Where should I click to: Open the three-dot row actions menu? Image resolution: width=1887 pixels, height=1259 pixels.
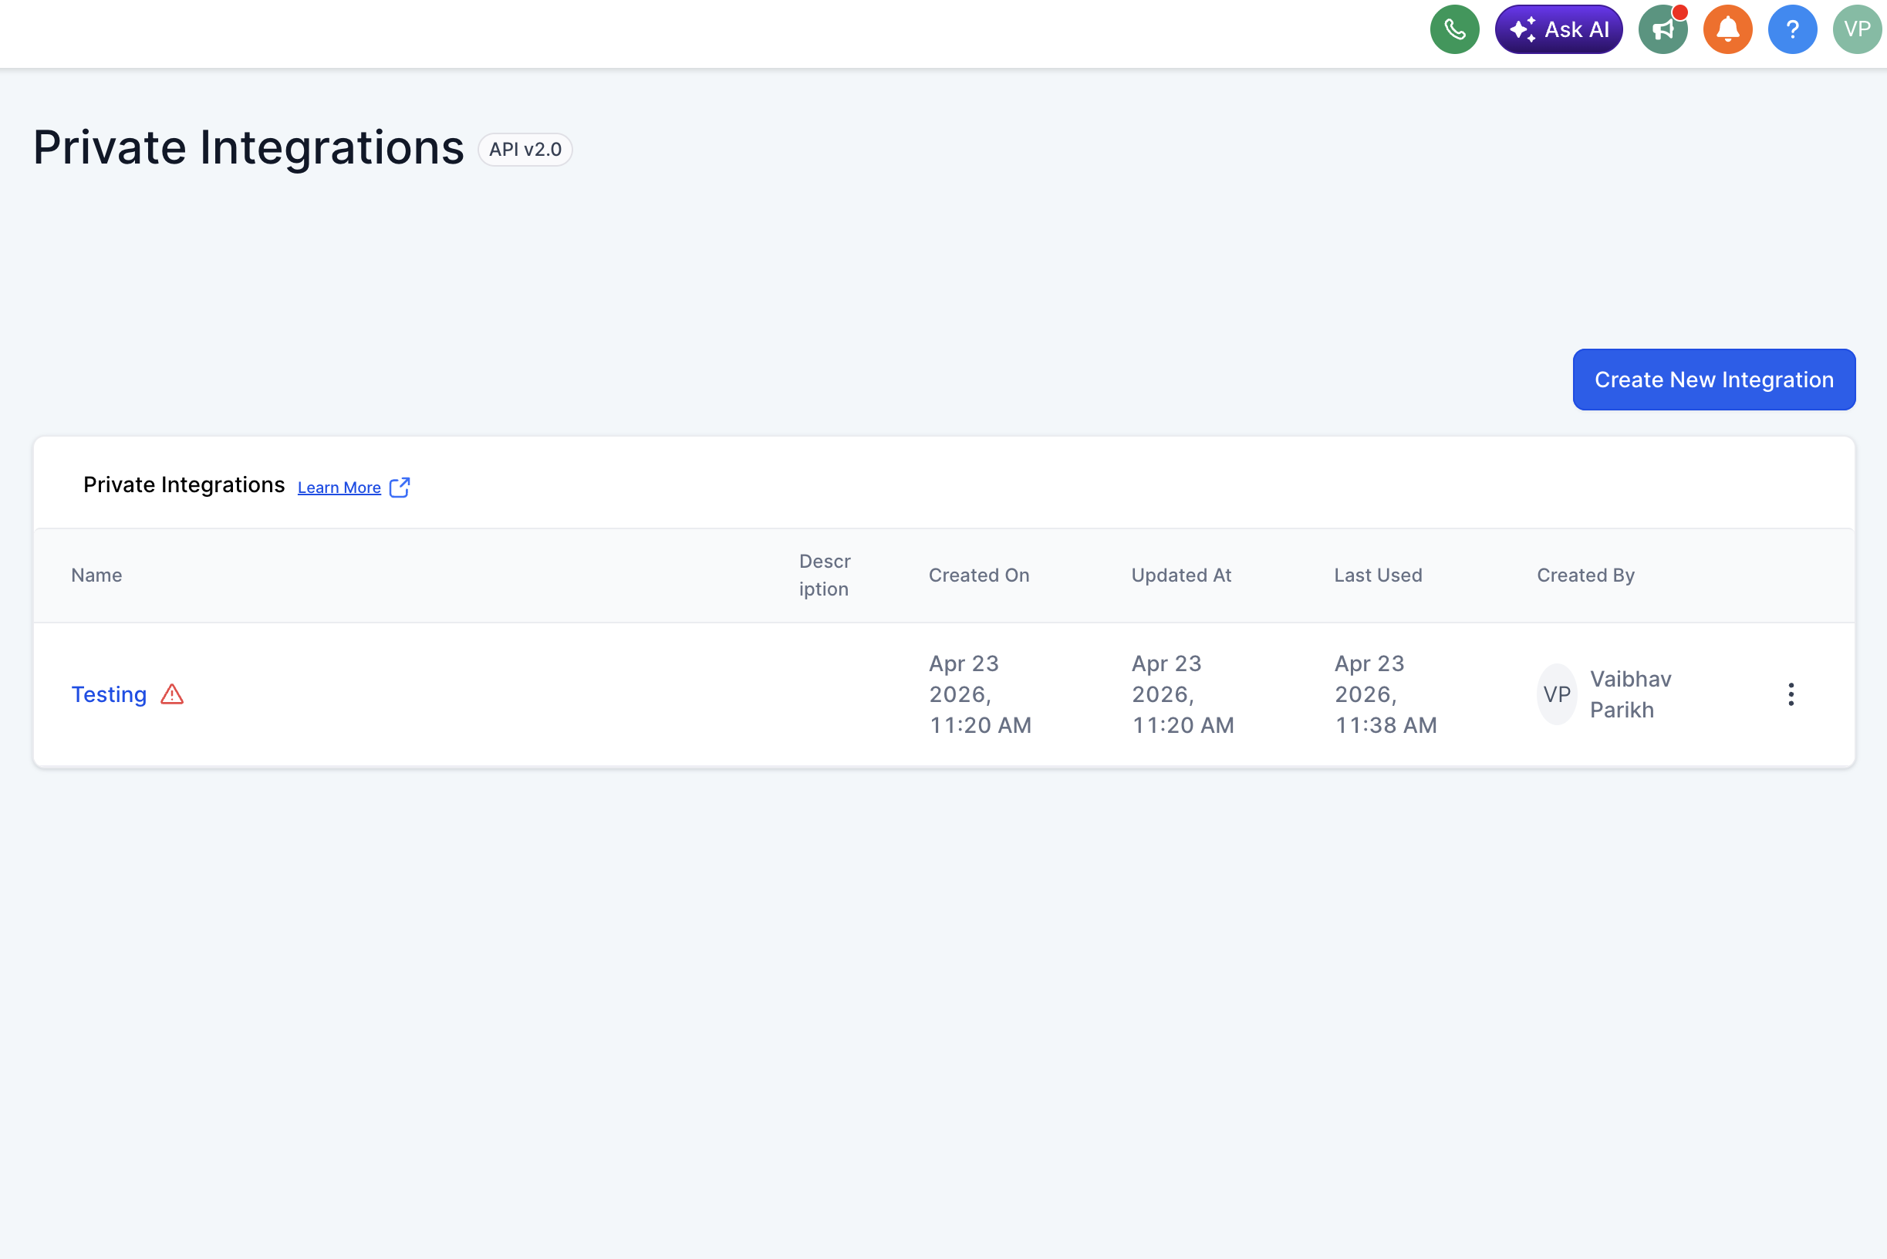[x=1791, y=694]
